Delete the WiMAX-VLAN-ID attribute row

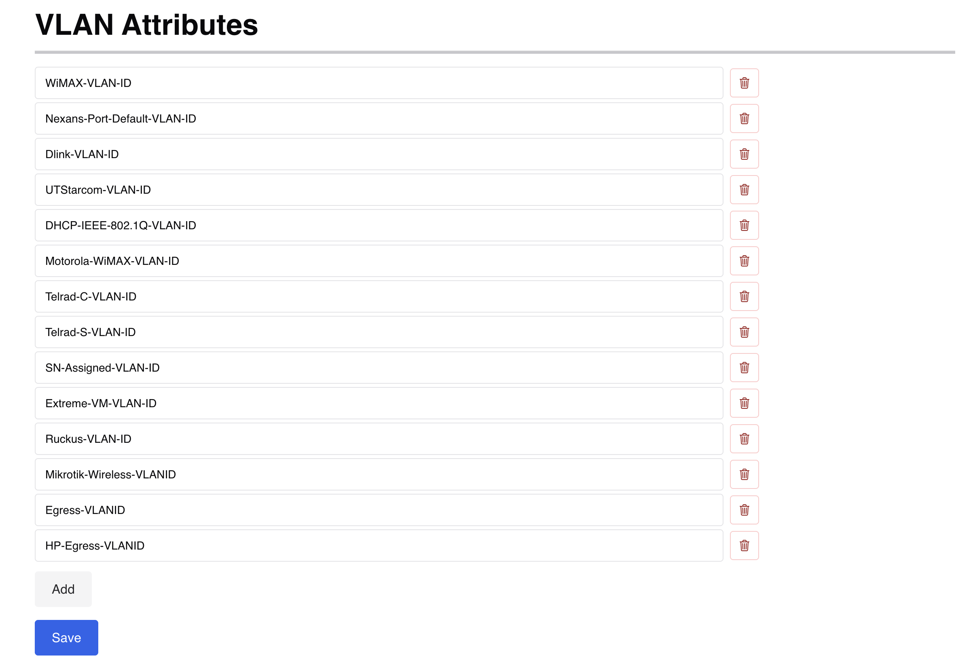click(744, 83)
